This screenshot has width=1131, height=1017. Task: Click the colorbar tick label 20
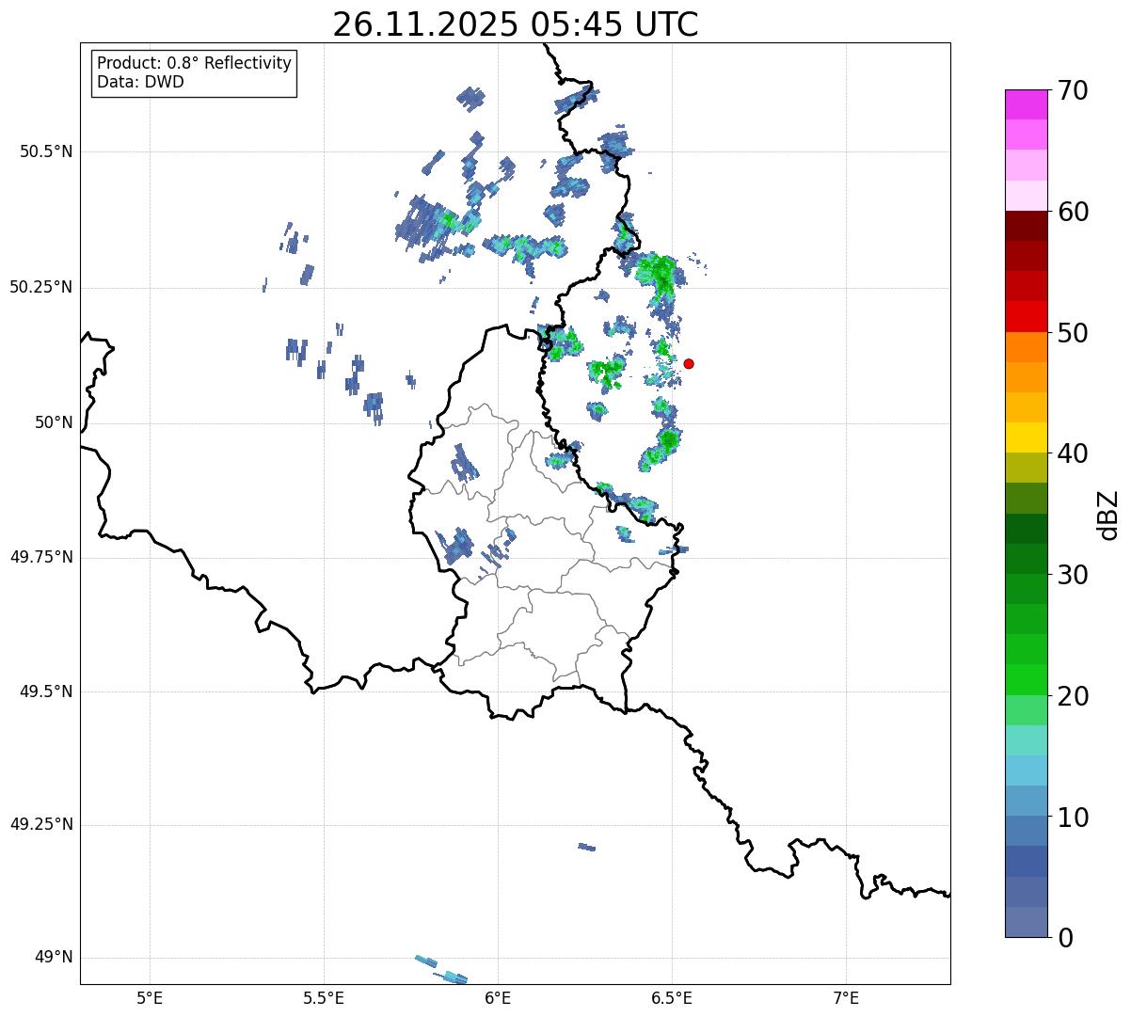pos(1073,696)
